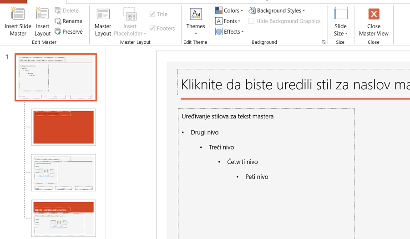
Task: Close Master View with red X
Action: coord(374,14)
